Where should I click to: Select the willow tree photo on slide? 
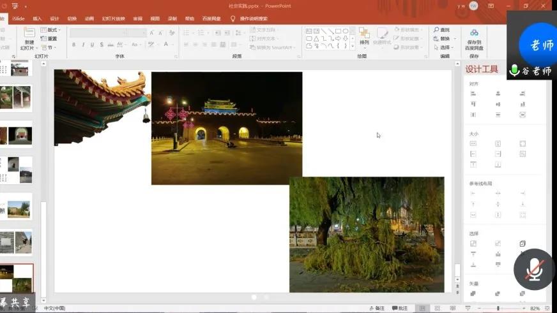point(367,235)
